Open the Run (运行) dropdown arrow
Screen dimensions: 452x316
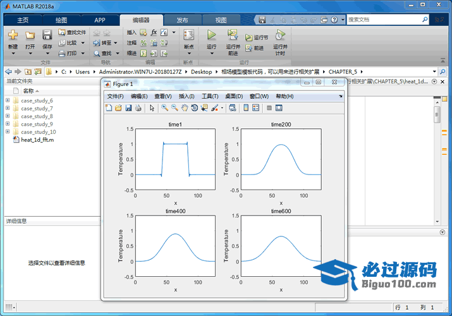click(x=212, y=54)
